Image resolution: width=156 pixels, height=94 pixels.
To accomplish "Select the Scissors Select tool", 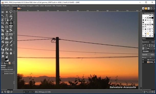I will coord(11,16).
